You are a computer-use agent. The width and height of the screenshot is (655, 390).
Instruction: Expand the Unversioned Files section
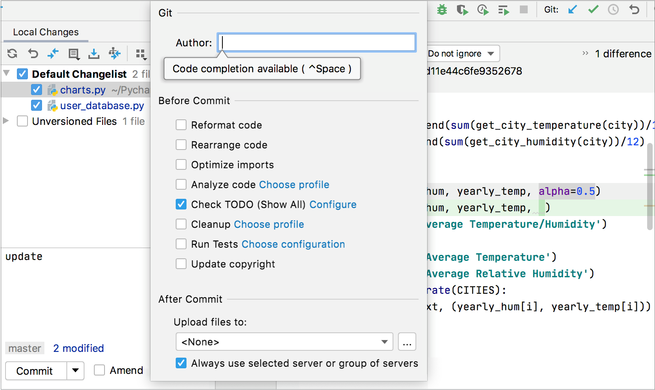[6, 121]
